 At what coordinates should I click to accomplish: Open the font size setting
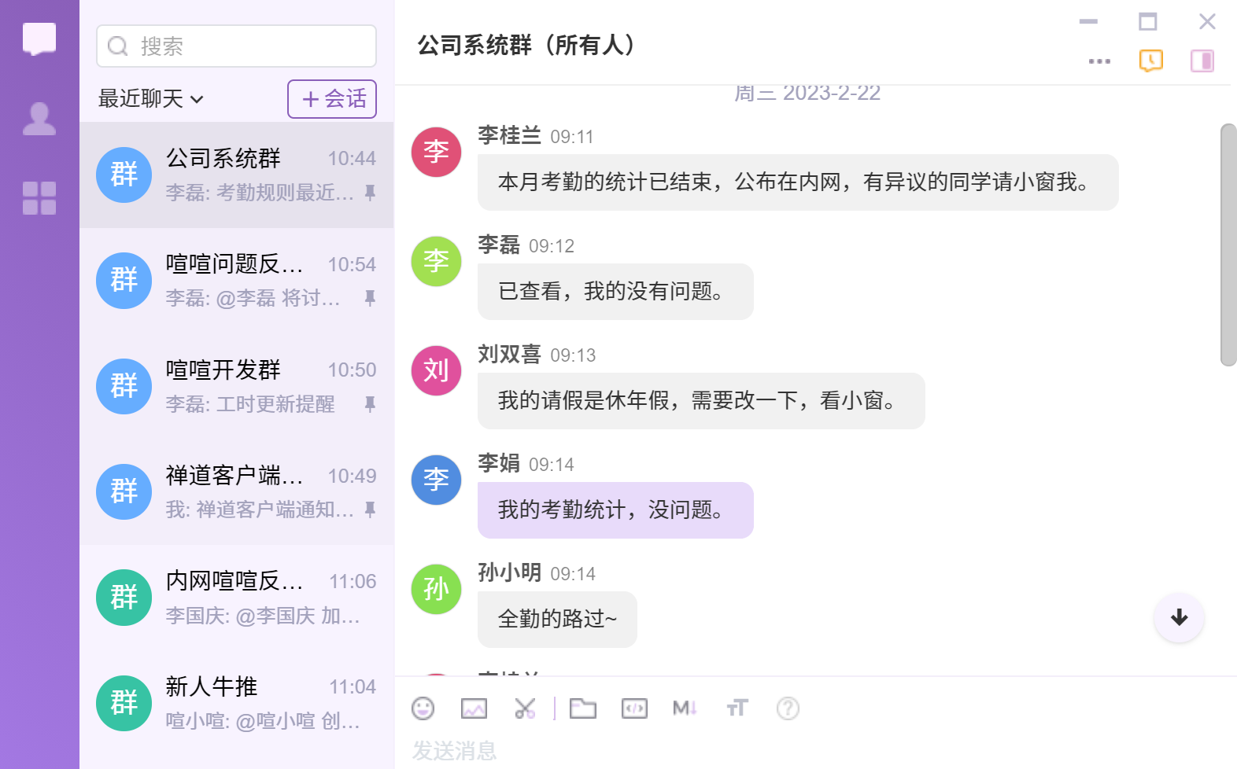click(737, 708)
